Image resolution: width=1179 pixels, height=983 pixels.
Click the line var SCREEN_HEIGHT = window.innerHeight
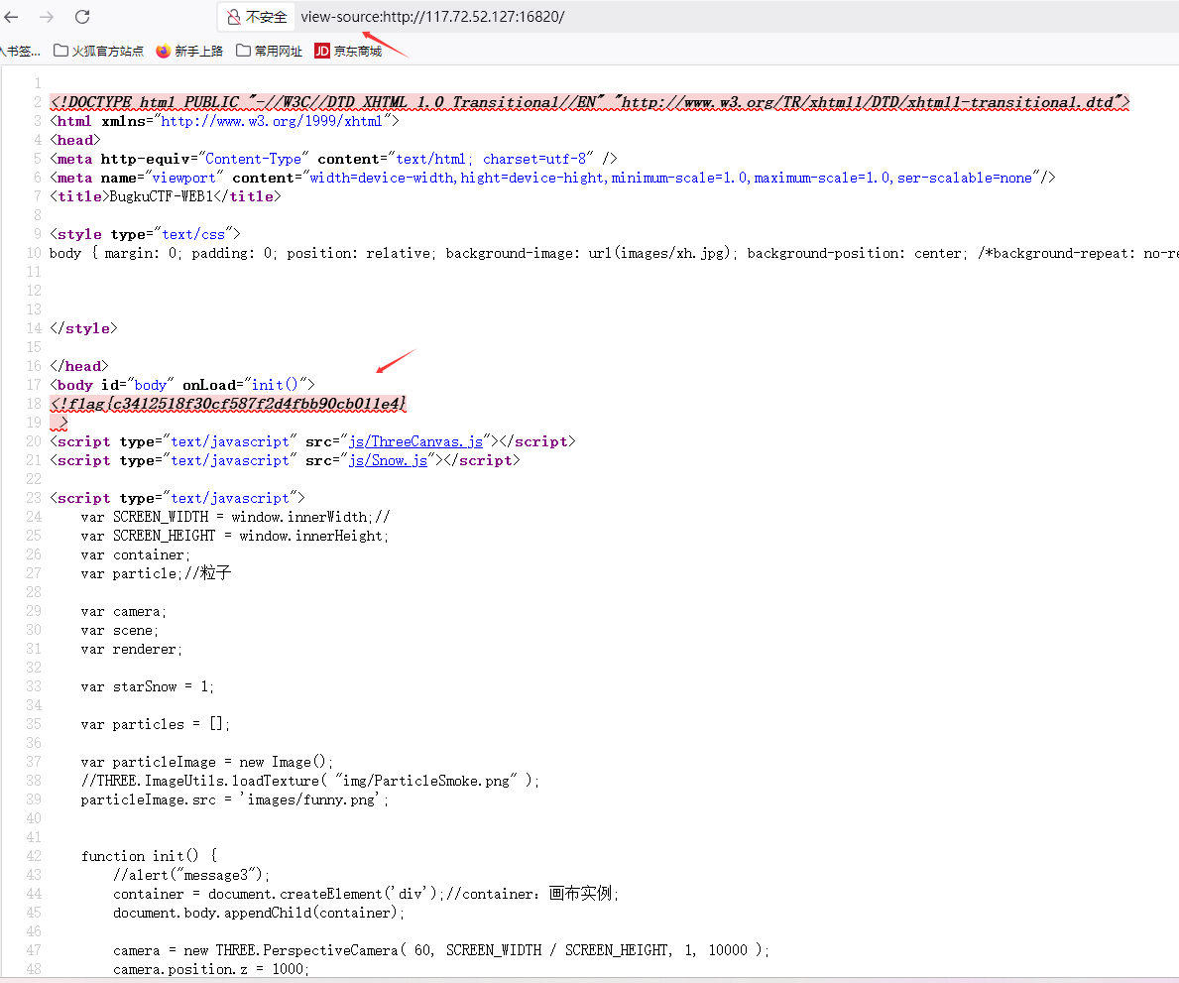pyautogui.click(x=235, y=536)
